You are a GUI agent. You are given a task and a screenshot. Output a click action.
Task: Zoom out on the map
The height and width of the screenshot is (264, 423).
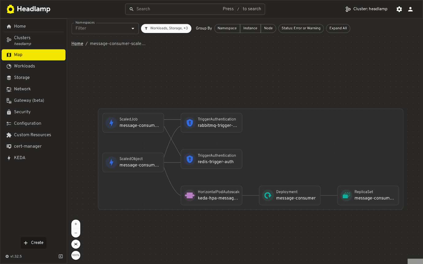tap(76, 233)
